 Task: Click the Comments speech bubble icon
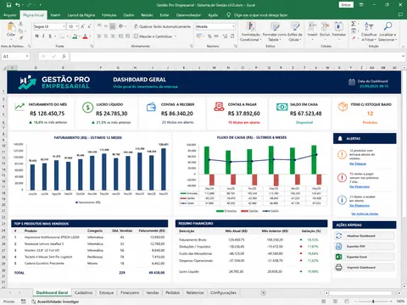[x=400, y=14]
